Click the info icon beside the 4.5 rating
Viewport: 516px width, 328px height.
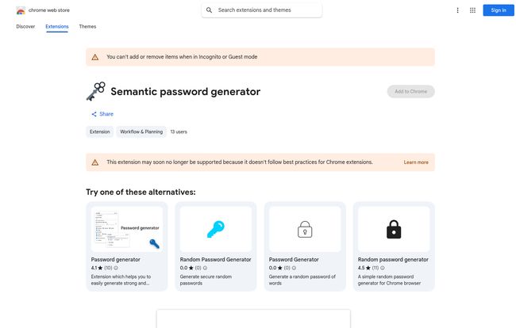click(383, 268)
